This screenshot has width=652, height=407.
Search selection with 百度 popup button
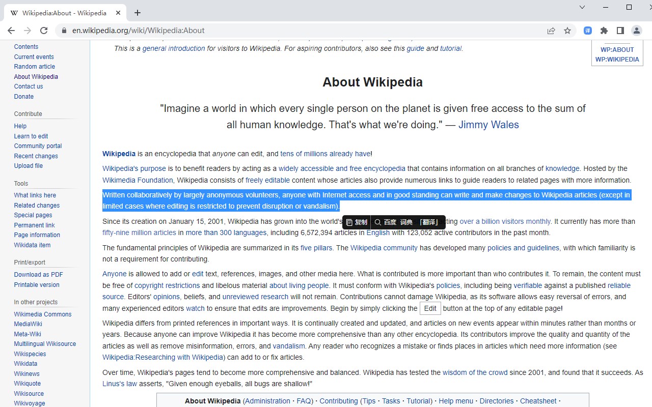tap(386, 222)
